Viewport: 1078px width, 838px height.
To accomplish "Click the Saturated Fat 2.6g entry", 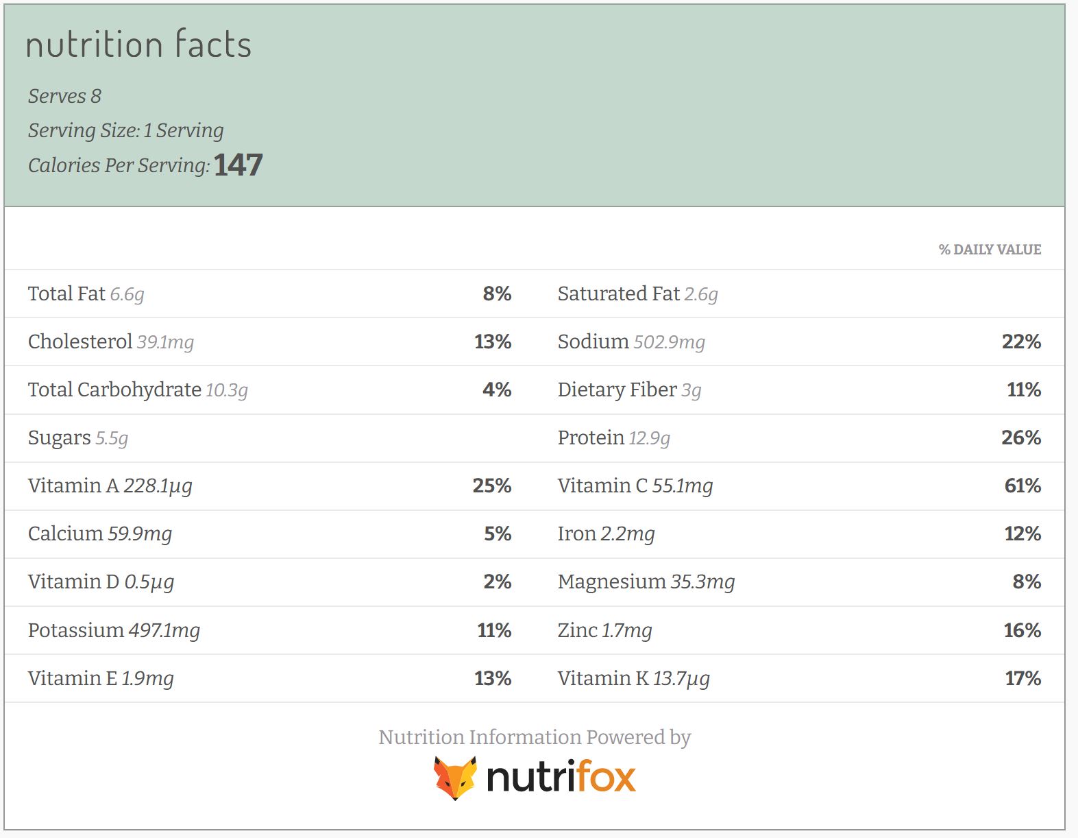I will (x=637, y=294).
